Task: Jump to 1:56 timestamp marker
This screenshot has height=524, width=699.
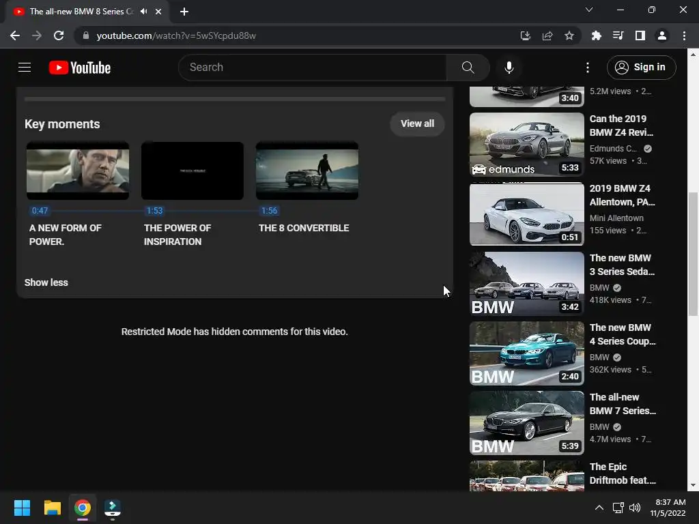Action: [x=269, y=211]
